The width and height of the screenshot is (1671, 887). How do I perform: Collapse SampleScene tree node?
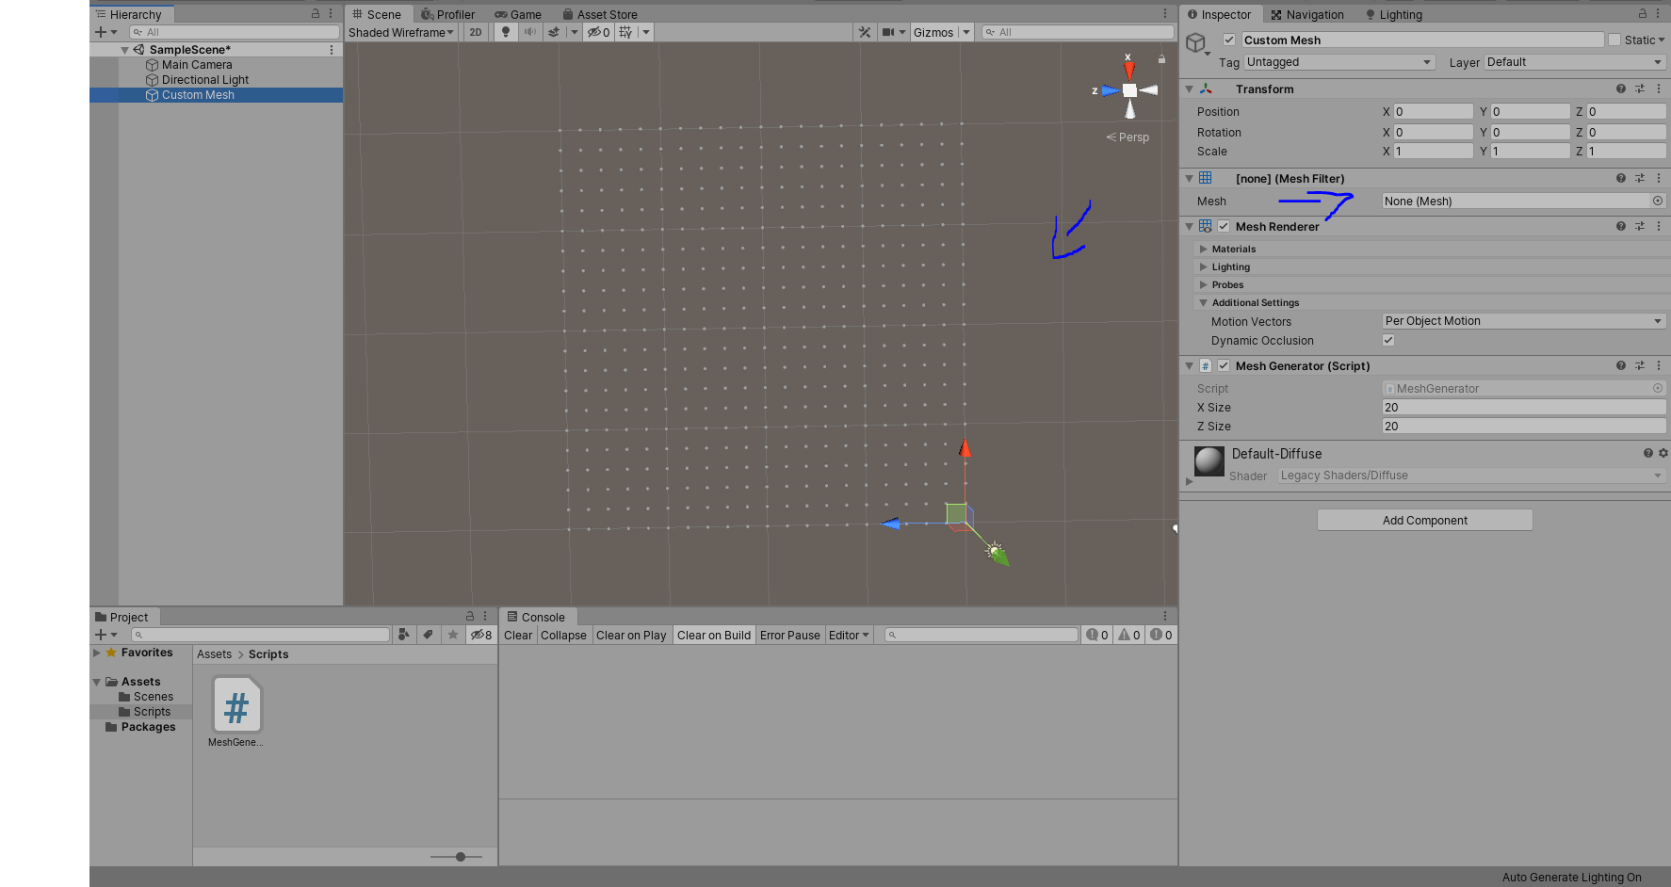[x=125, y=50]
